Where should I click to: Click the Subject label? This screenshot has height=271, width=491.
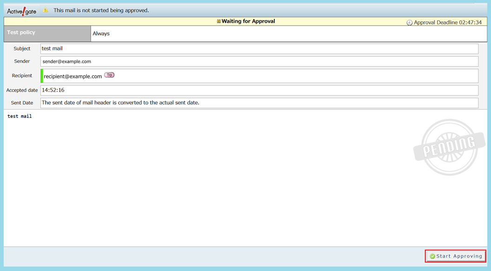tap(22, 48)
